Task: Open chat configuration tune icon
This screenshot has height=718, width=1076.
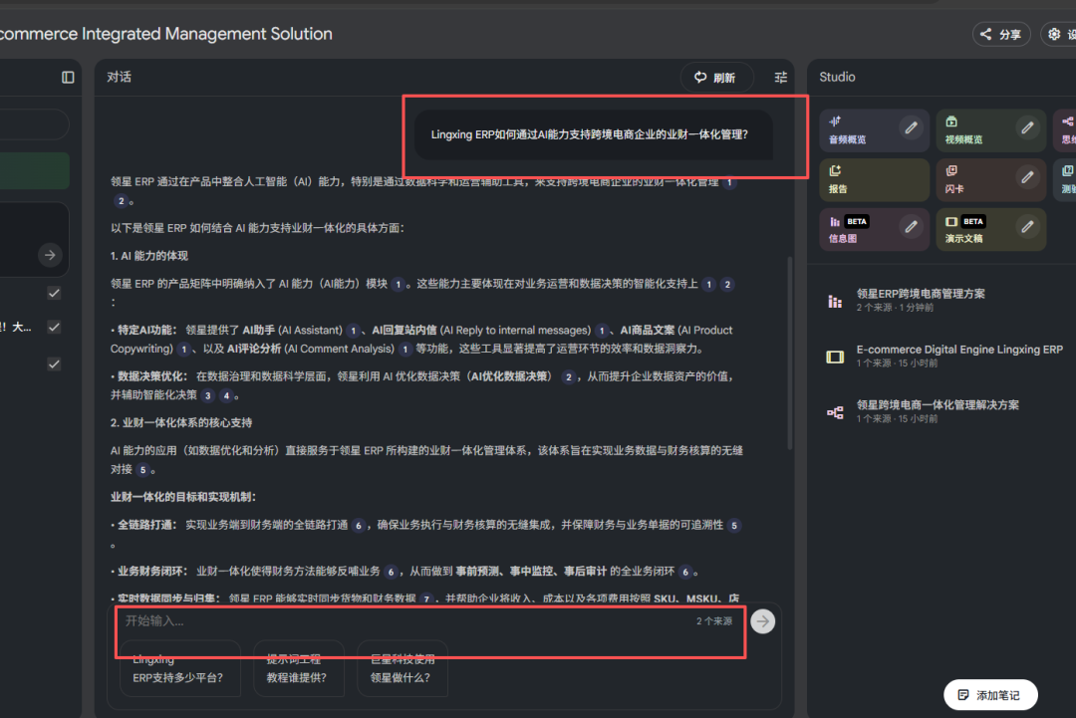Action: point(780,78)
